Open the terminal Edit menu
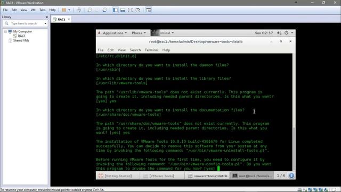Viewport: 341px width, 192px height. (x=110, y=50)
